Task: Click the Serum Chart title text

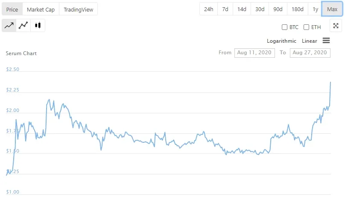Action: [x=21, y=53]
